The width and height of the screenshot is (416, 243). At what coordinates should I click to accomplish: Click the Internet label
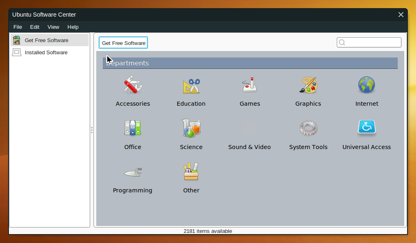click(367, 104)
